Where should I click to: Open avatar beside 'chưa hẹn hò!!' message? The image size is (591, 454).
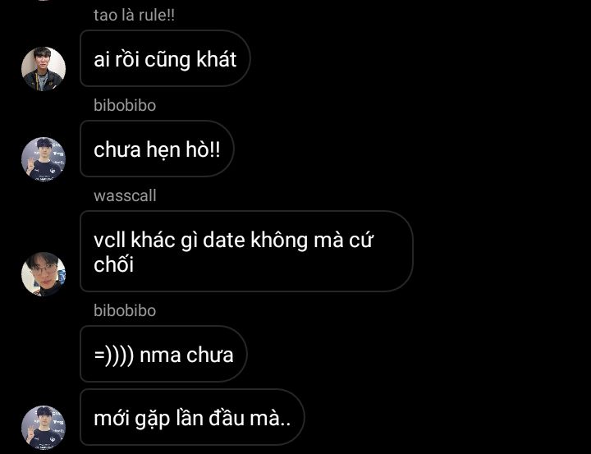click(44, 158)
